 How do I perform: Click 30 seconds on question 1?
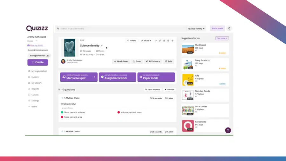[156, 98]
